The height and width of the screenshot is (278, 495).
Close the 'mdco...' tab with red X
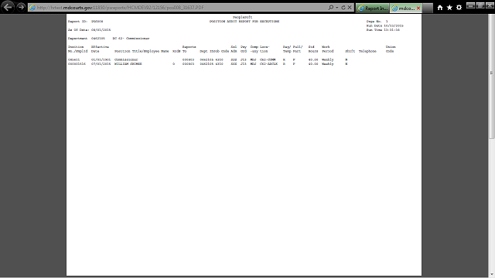click(x=418, y=8)
